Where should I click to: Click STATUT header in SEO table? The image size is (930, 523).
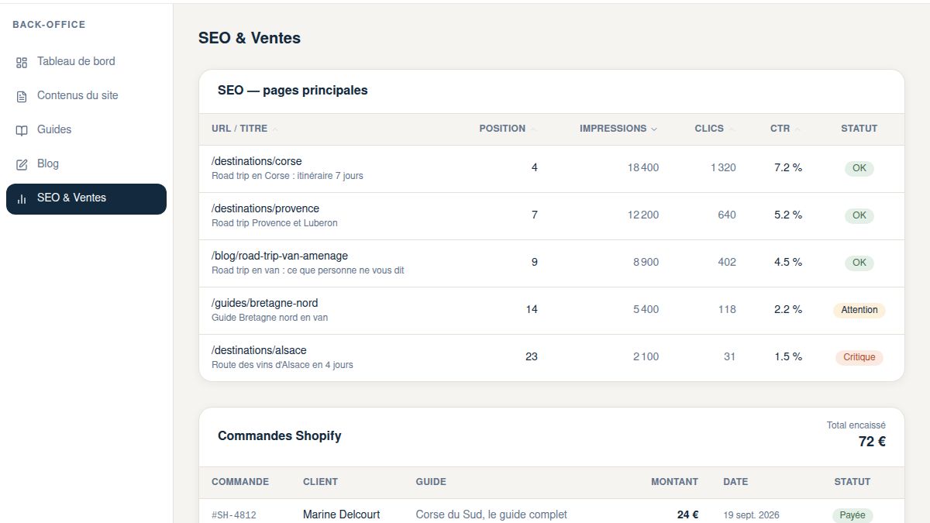[859, 129]
